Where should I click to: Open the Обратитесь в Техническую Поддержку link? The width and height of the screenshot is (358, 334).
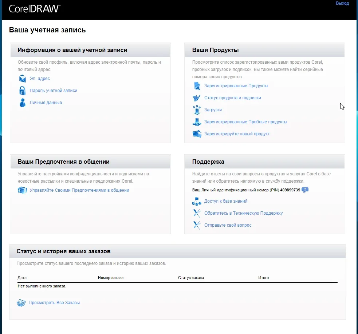tap(243, 213)
